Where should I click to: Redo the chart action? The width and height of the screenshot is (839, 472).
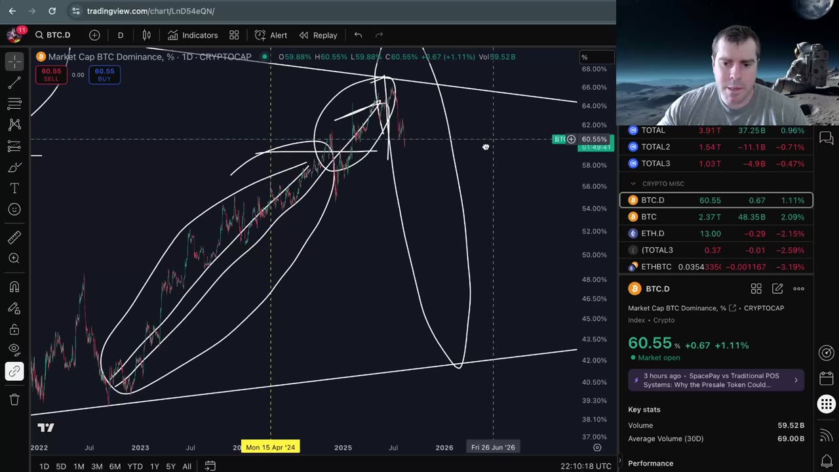pos(379,35)
